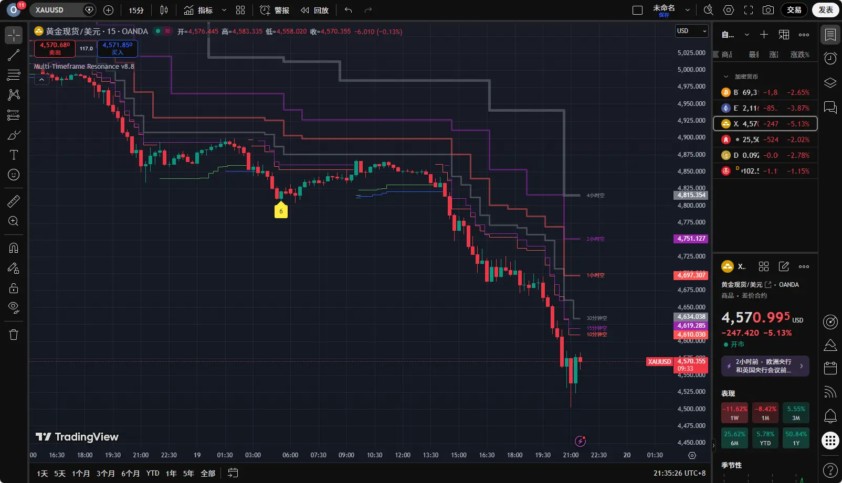Click the yellow 6 chart marker
This screenshot has width=842, height=483.
pyautogui.click(x=281, y=211)
